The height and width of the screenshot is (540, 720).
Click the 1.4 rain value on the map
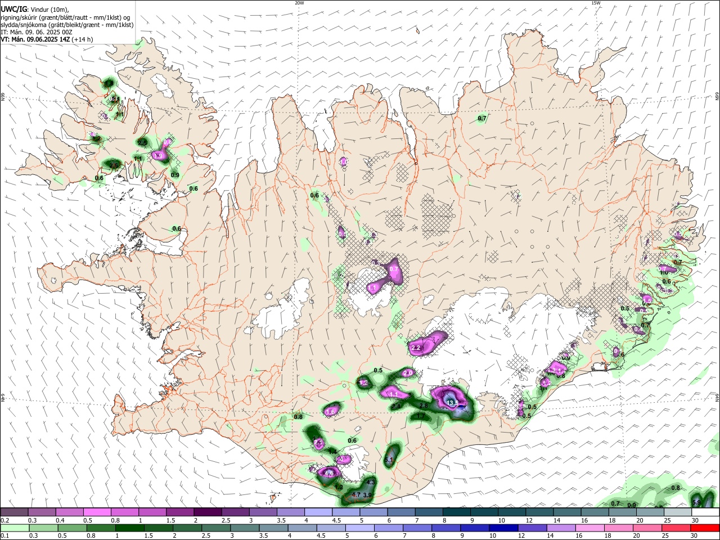[x=332, y=452]
